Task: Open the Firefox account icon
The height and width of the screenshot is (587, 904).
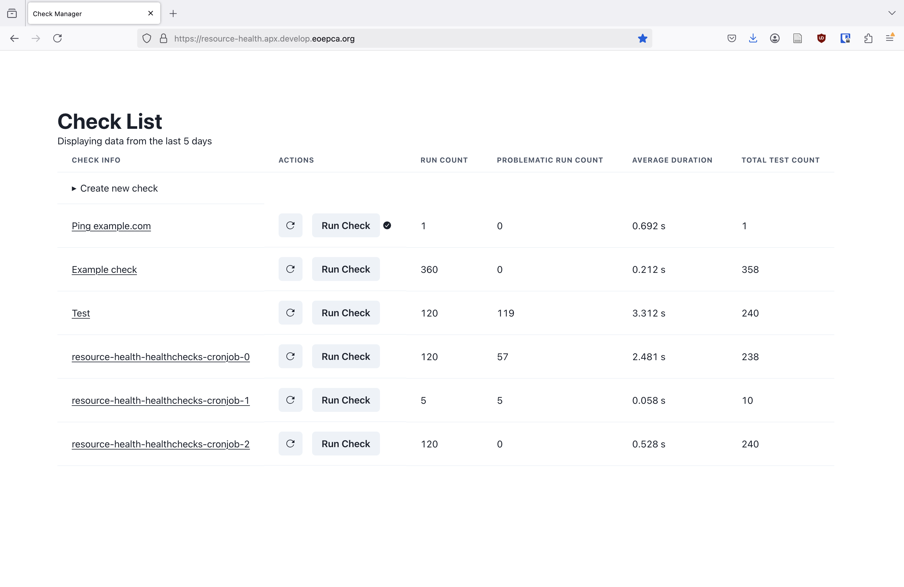Action: (775, 38)
